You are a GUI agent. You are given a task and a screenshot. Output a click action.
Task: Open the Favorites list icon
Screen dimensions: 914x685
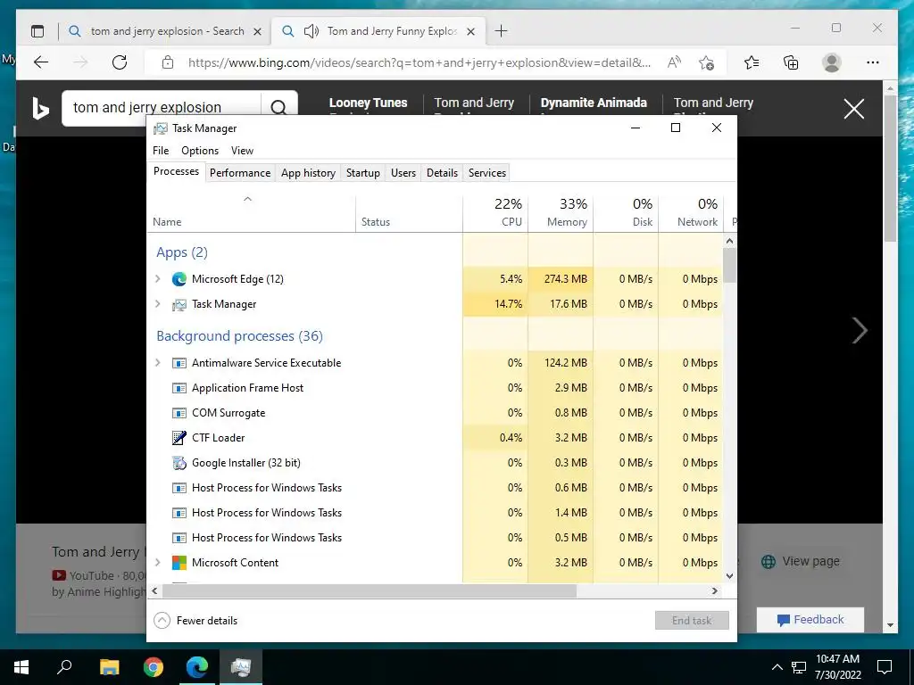coord(752,62)
